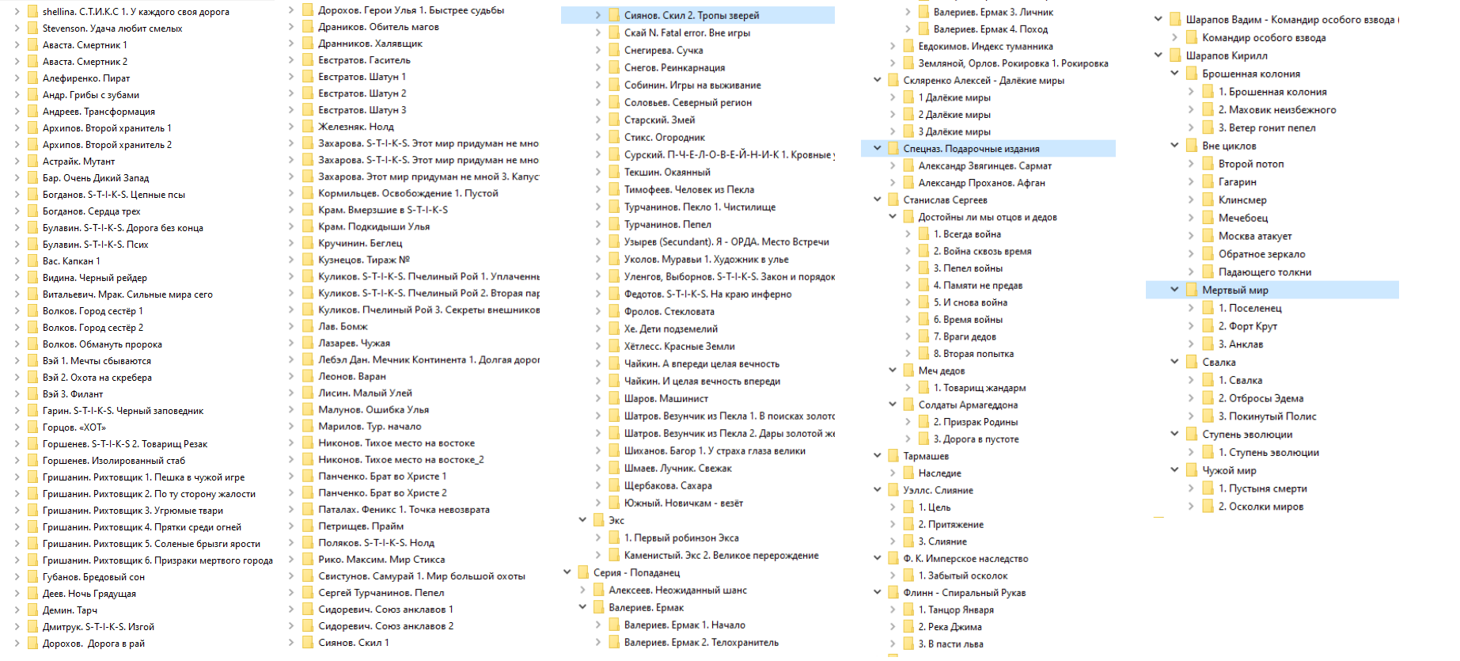The width and height of the screenshot is (1460, 661).
Task: Select Евстратов. Шатун 2
Action: click(x=362, y=93)
